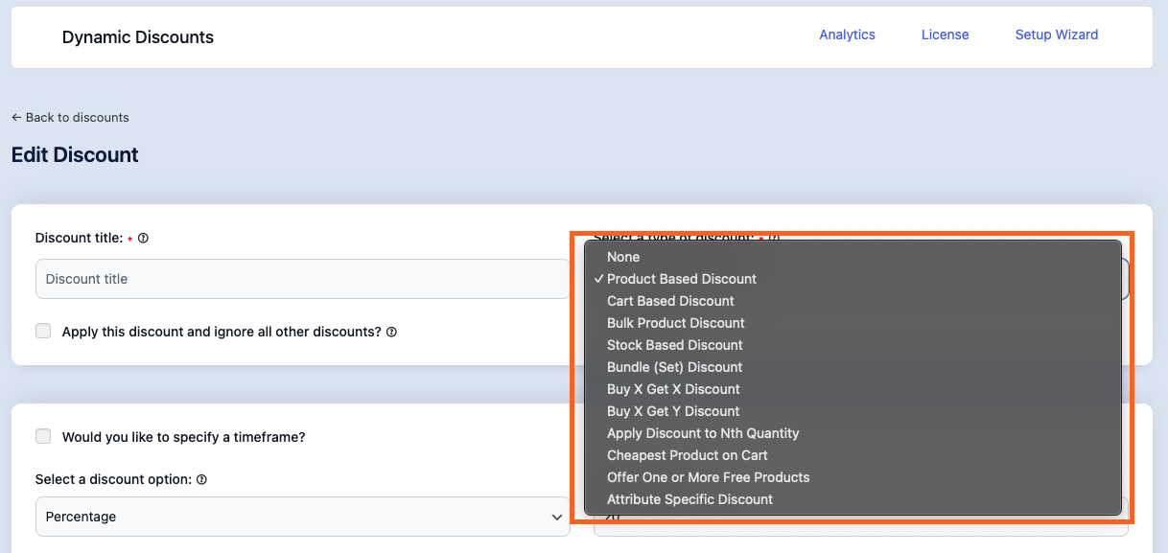The image size is (1168, 553).
Task: Select Cheapest Product on Cart option
Action: coord(687,455)
